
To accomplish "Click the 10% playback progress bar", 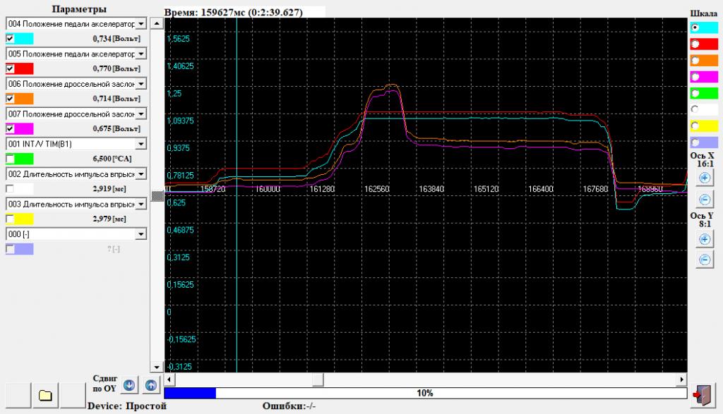I will click(x=425, y=393).
